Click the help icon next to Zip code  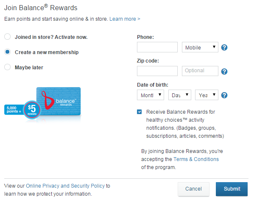pyautogui.click(x=224, y=71)
